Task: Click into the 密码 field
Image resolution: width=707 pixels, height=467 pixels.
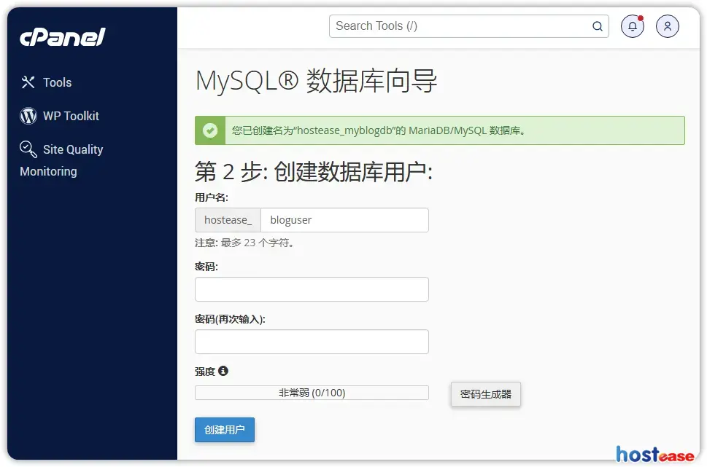Action: coord(312,289)
